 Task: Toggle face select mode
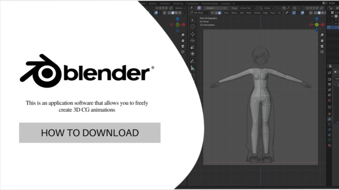point(219,13)
